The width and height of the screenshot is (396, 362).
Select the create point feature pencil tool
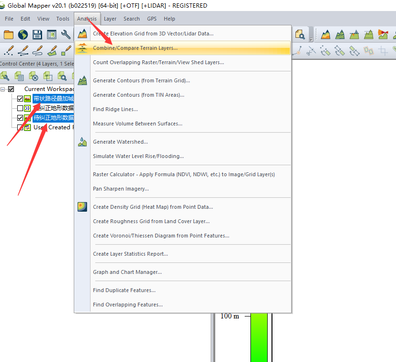pyautogui.click(x=9, y=51)
